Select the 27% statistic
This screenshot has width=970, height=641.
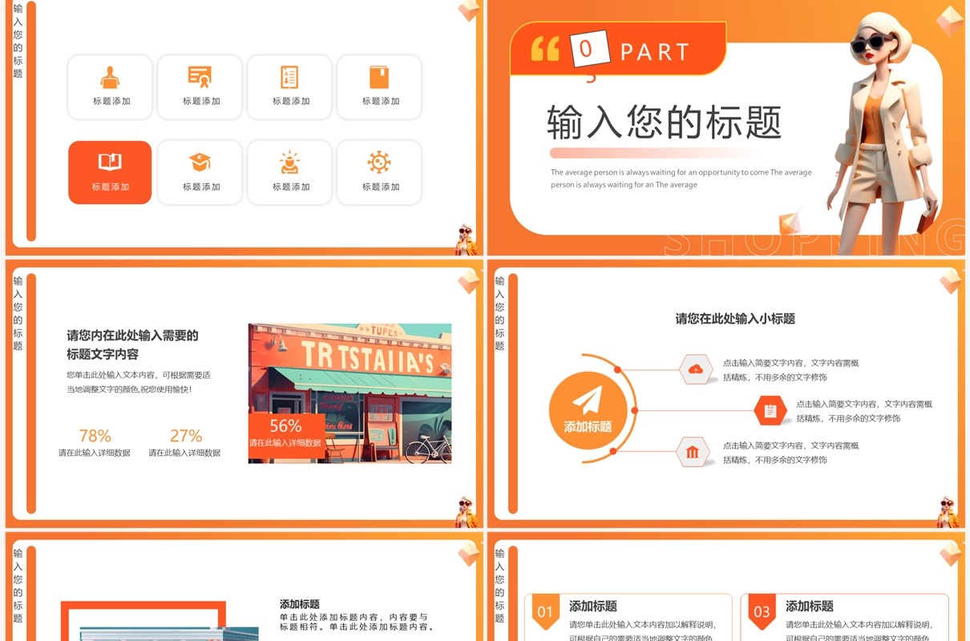[x=186, y=436]
